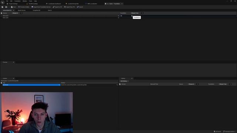The width and height of the screenshot is (237, 133).
Task: Select the Preview panel tab
Action: coord(5,62)
